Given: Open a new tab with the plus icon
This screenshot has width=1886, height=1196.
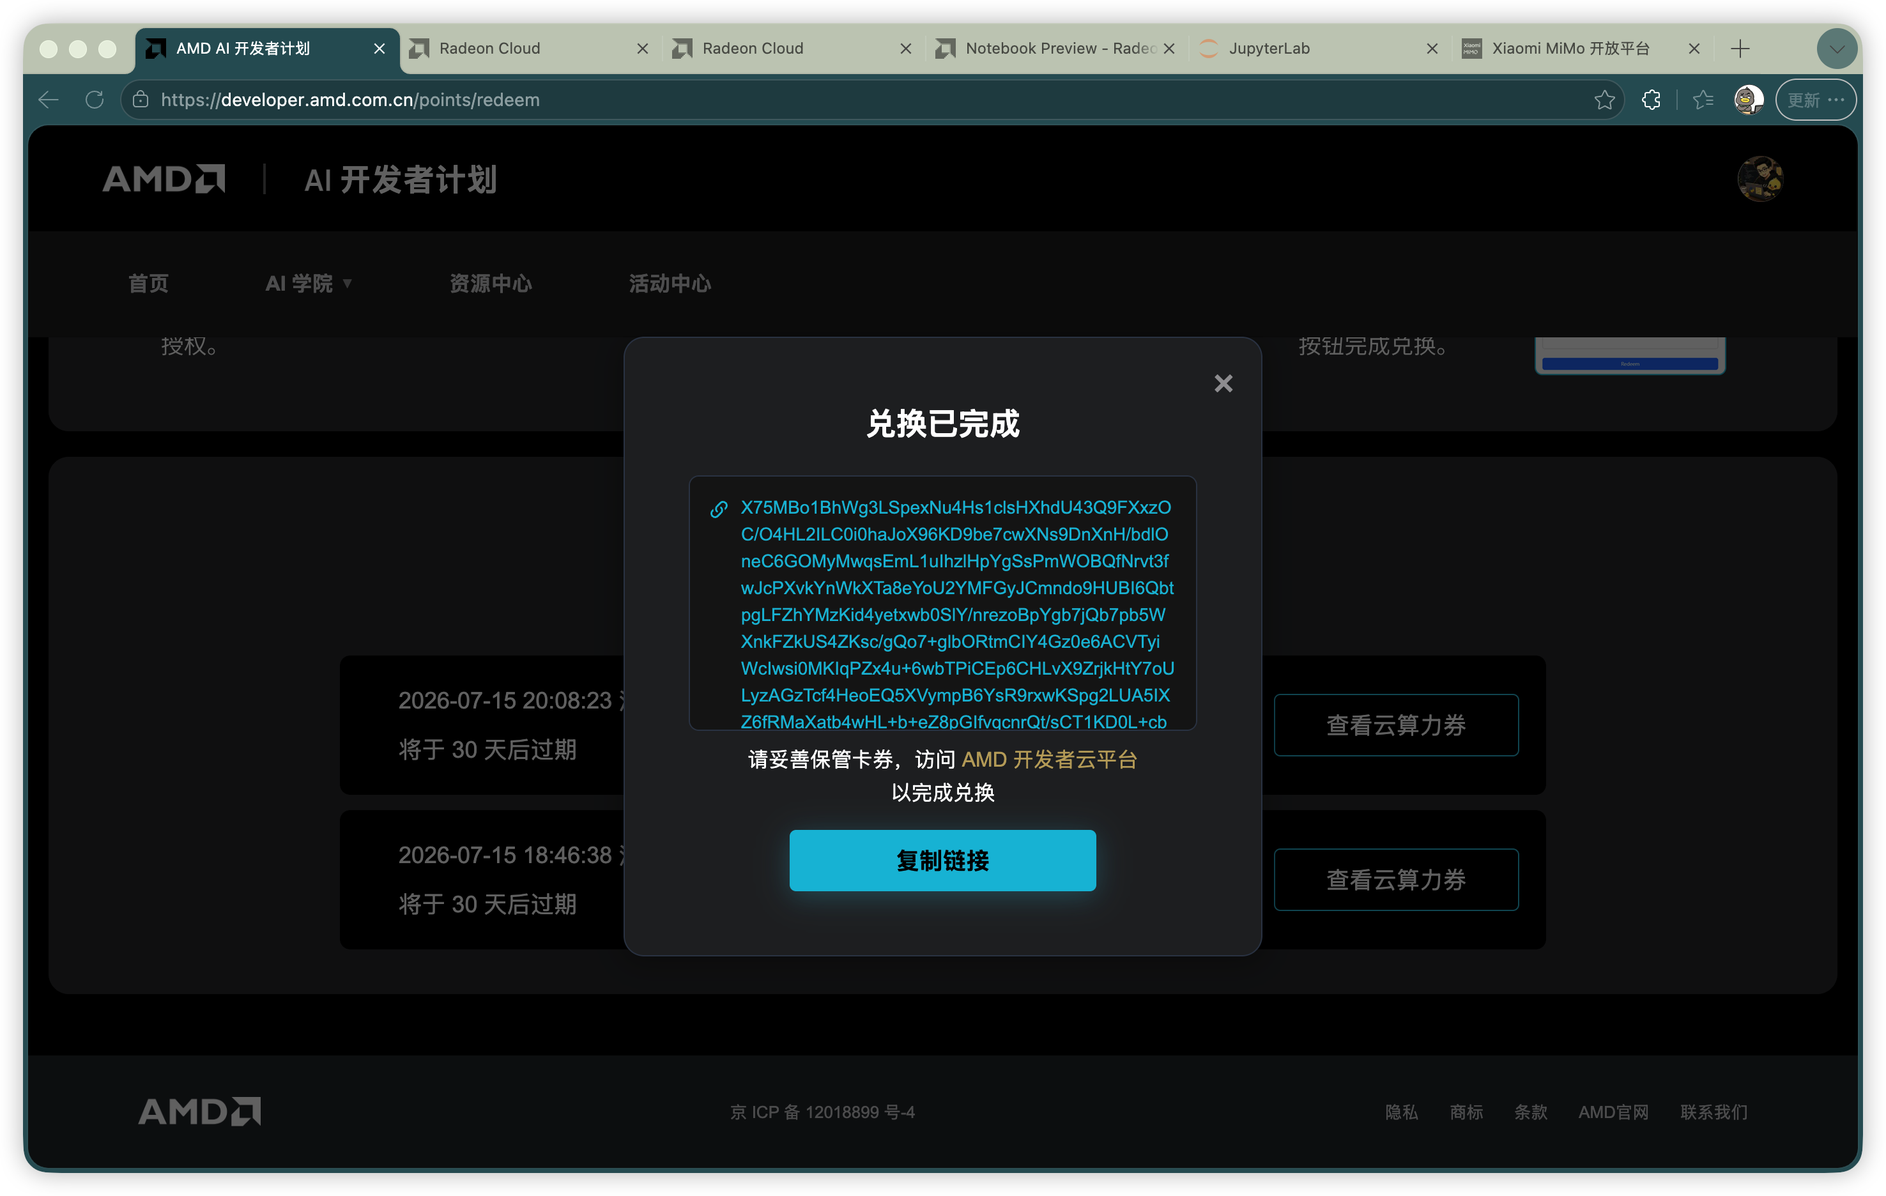Looking at the screenshot, I should [x=1740, y=49].
